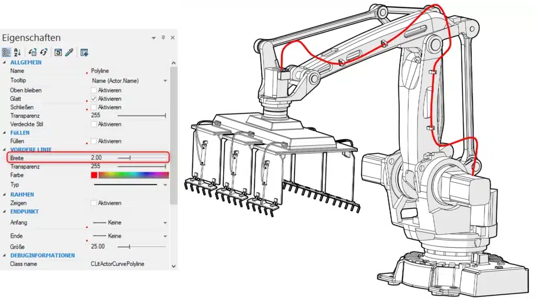
Task: Collapse the DEBUGINFORMATIONEN section
Action: coord(5,255)
